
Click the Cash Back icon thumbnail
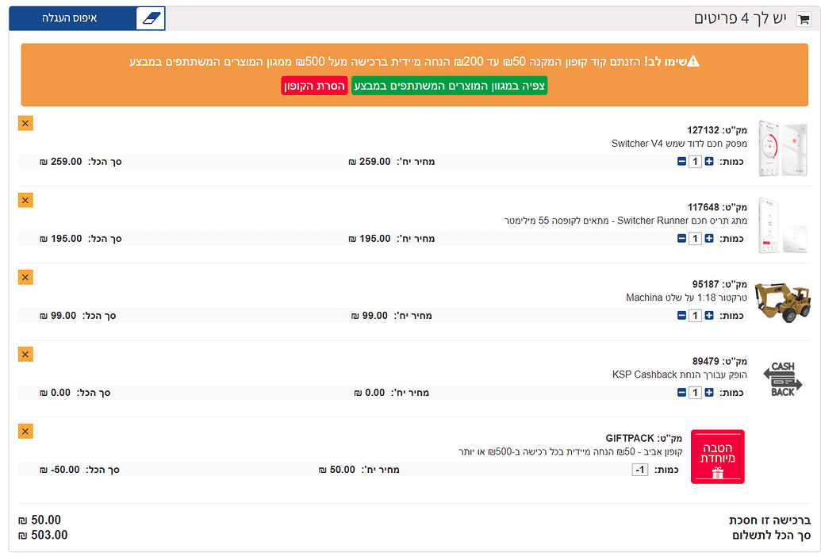click(782, 379)
